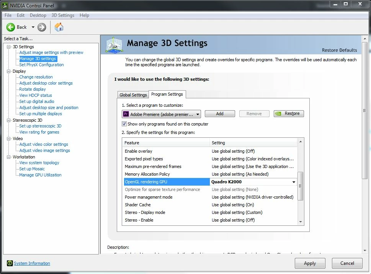The height and width of the screenshot is (274, 371).
Task: Open the Help menu
Action: (84, 15)
